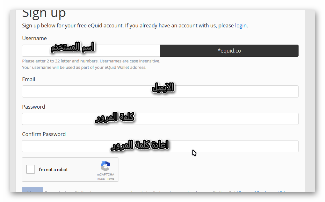Image resolution: width=325 pixels, height=202 pixels.
Task: Click the username length hint text
Action: coord(91,61)
